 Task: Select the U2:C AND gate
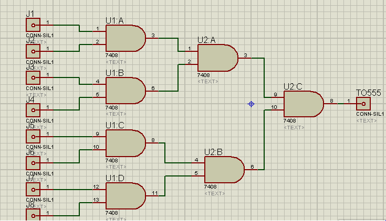coord(304,104)
